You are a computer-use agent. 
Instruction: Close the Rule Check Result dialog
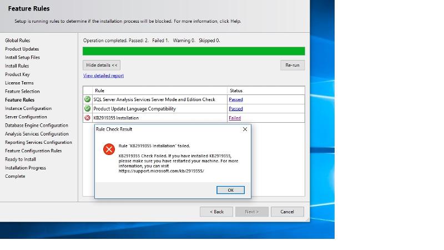(x=245, y=129)
